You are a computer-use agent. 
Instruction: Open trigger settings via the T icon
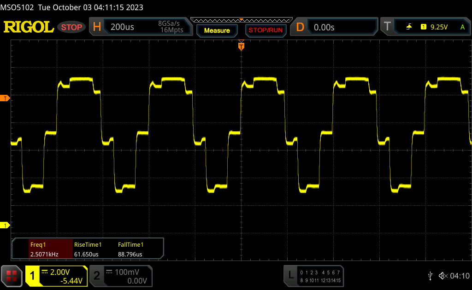(x=387, y=27)
